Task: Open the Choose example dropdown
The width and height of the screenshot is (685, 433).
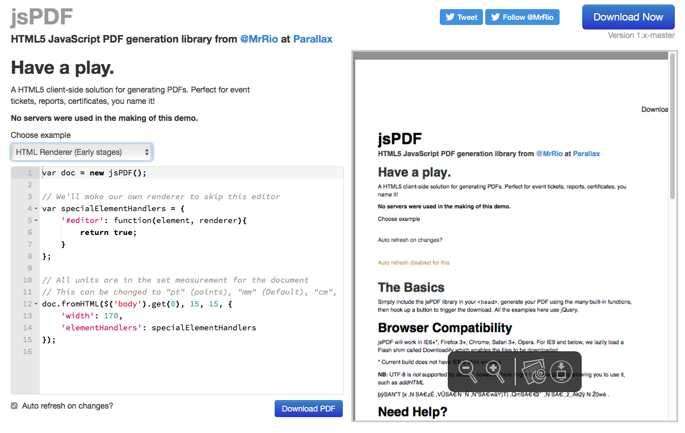Action: tap(82, 152)
